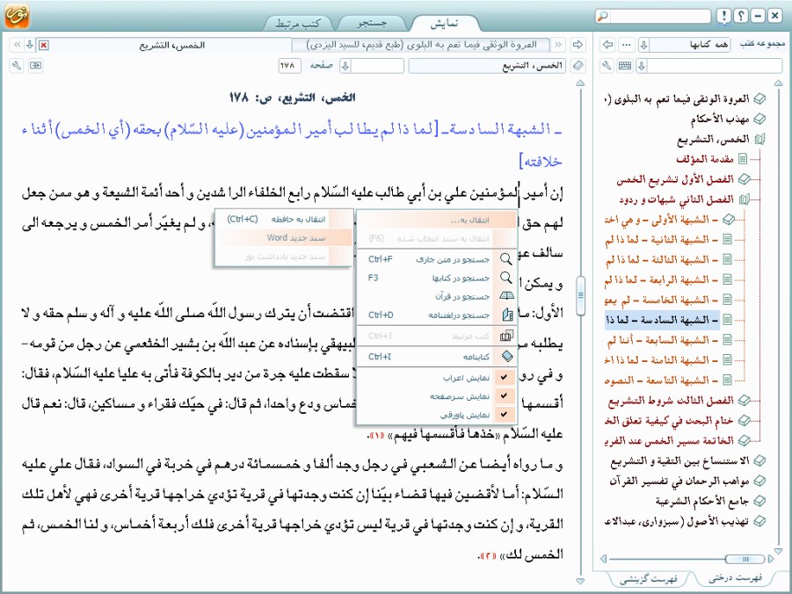This screenshot has width=792, height=594.
Task: Toggle the نمایش پاورقی checkmark
Action: (x=504, y=415)
